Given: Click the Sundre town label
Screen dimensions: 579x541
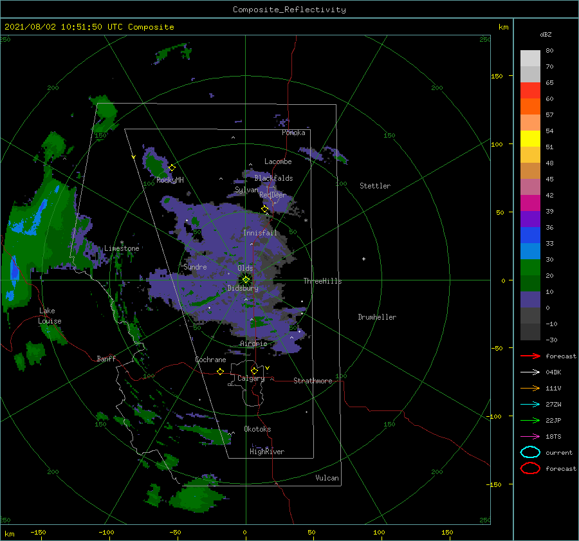Looking at the screenshot, I should click(x=195, y=266).
